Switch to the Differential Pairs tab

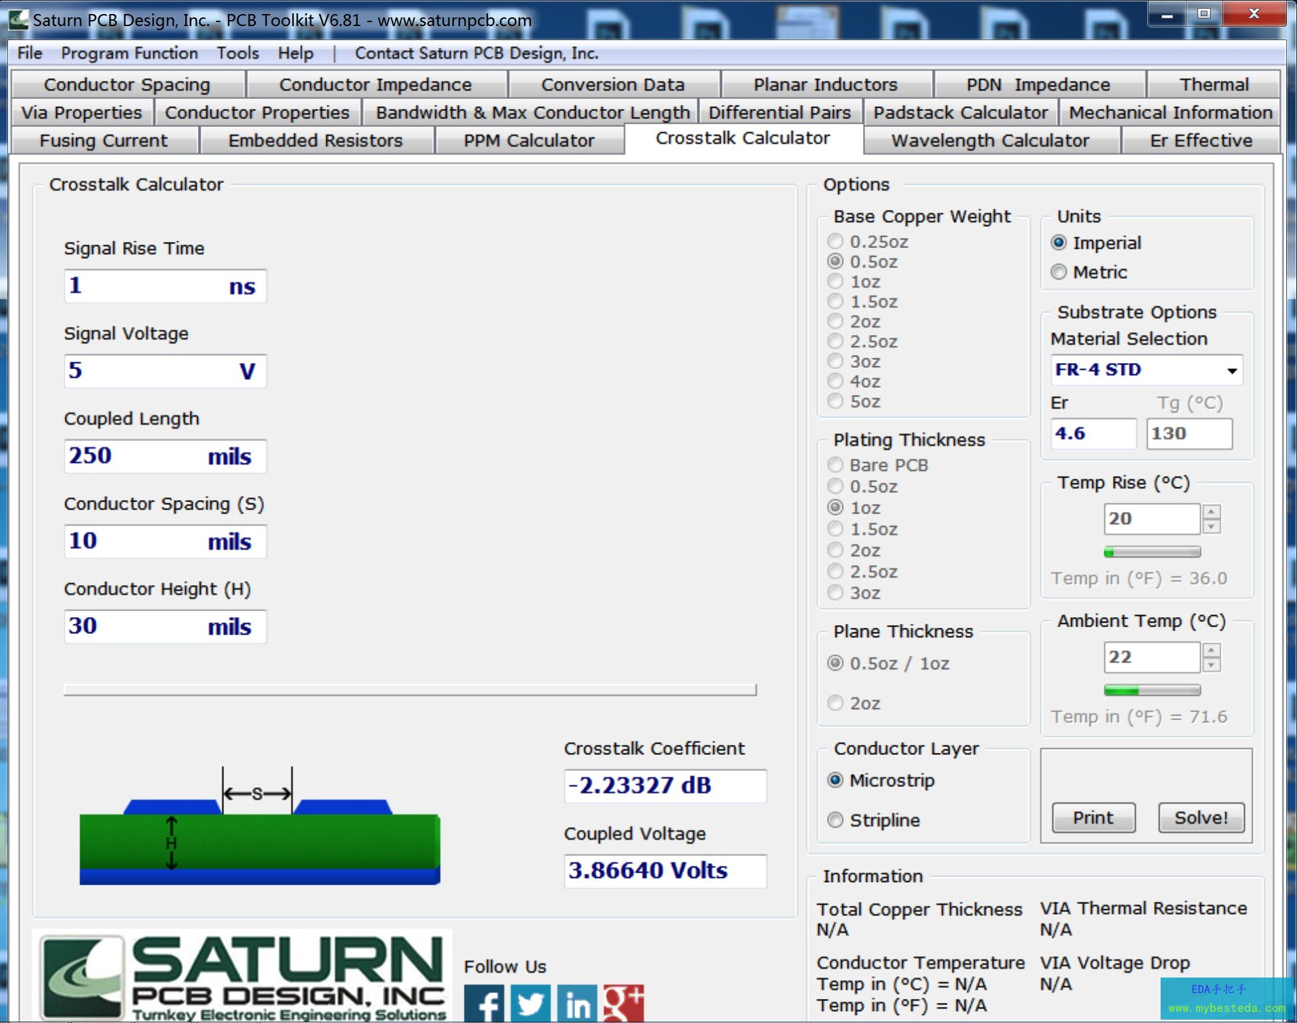point(780,112)
